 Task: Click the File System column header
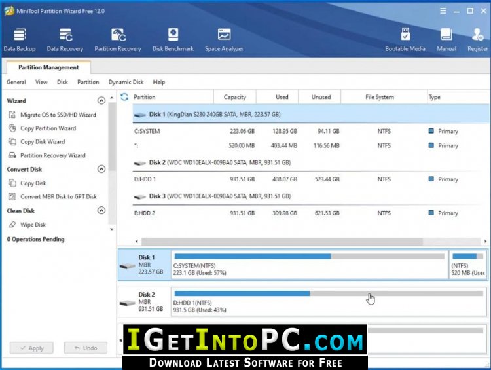click(384, 97)
